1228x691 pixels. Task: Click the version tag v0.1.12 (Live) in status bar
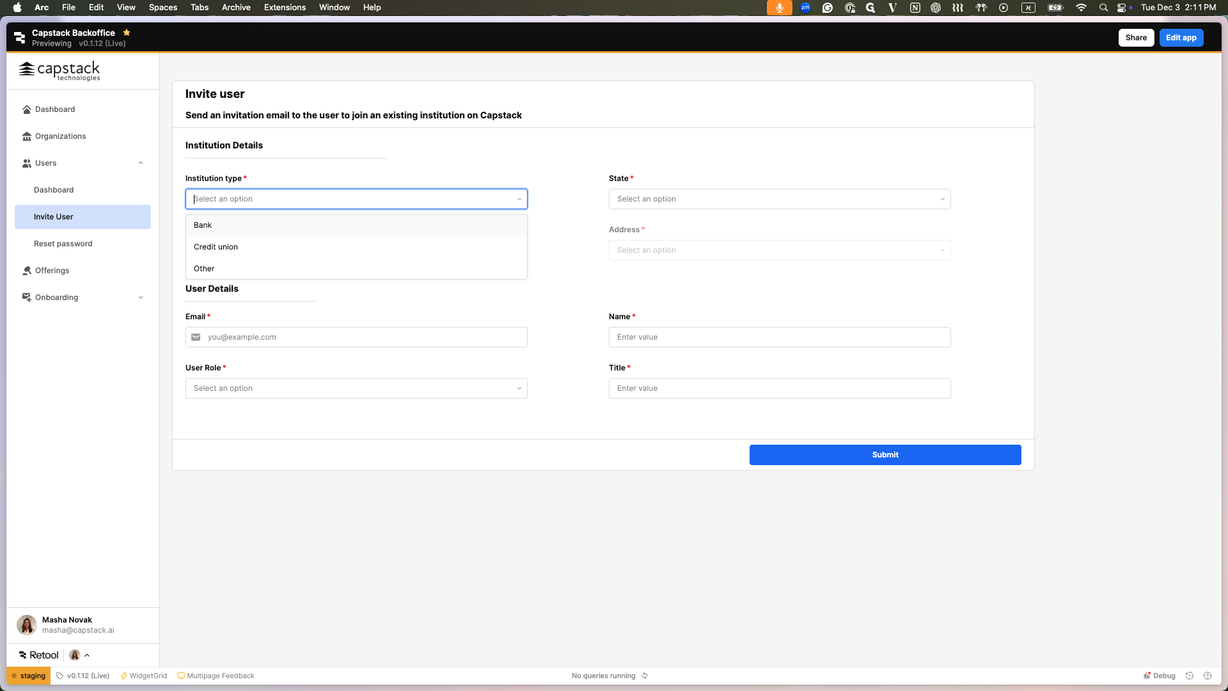83,676
